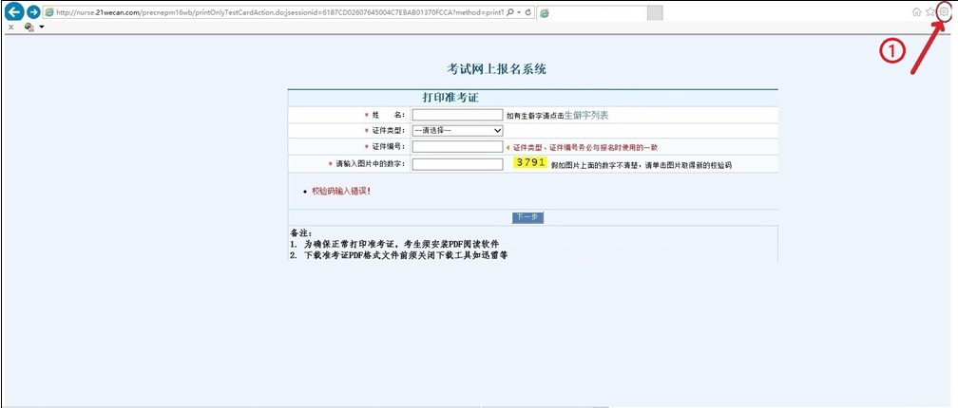Click the browser Back arrow button

coord(13,12)
